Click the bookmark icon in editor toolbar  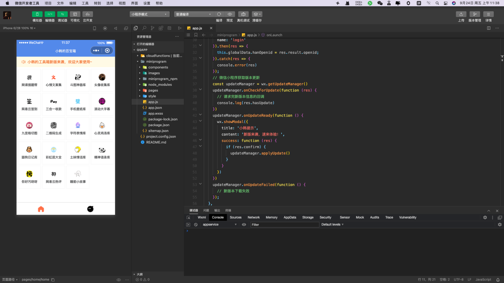point(196,35)
